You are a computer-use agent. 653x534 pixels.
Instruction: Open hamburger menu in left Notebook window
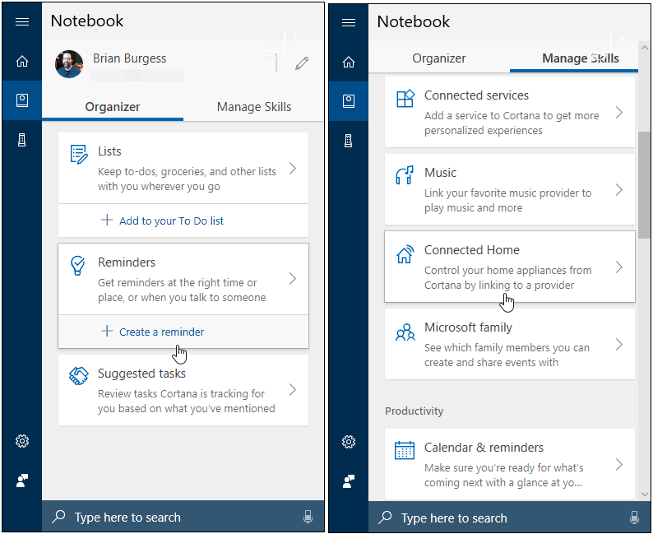click(x=22, y=21)
